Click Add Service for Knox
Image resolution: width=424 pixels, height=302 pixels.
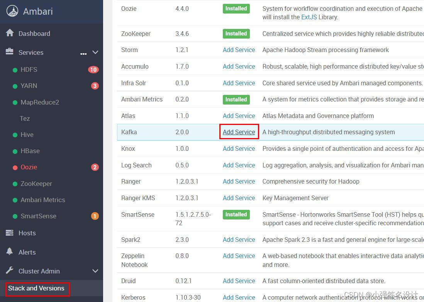[x=239, y=148]
